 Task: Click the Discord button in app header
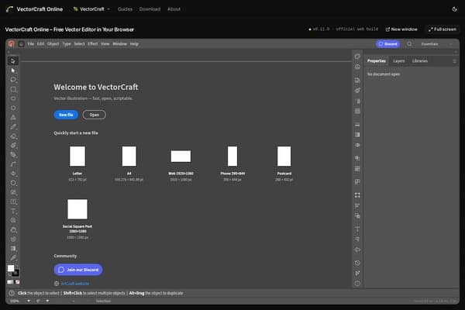point(387,44)
